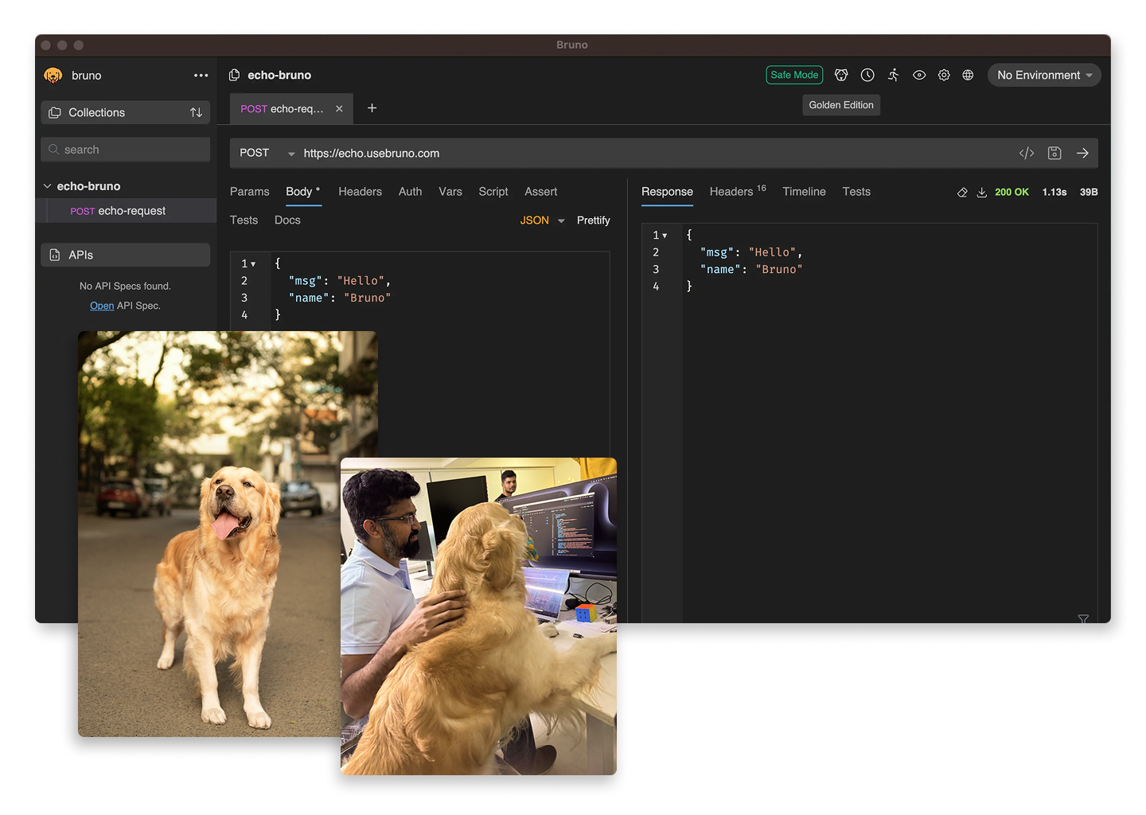Collapse the echo-bruno collection tree
This screenshot has height=815, width=1146.
47,186
